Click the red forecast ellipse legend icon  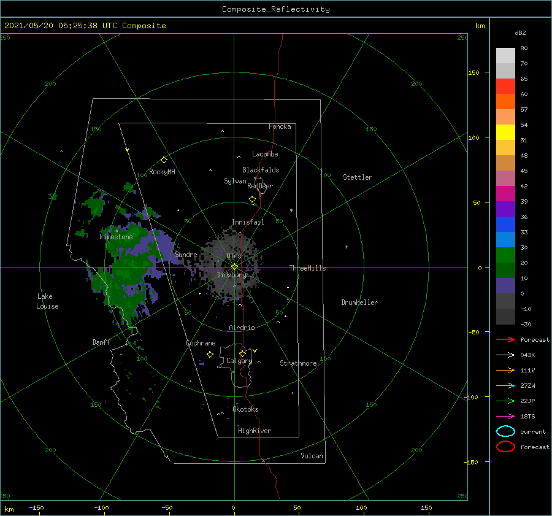coord(505,447)
